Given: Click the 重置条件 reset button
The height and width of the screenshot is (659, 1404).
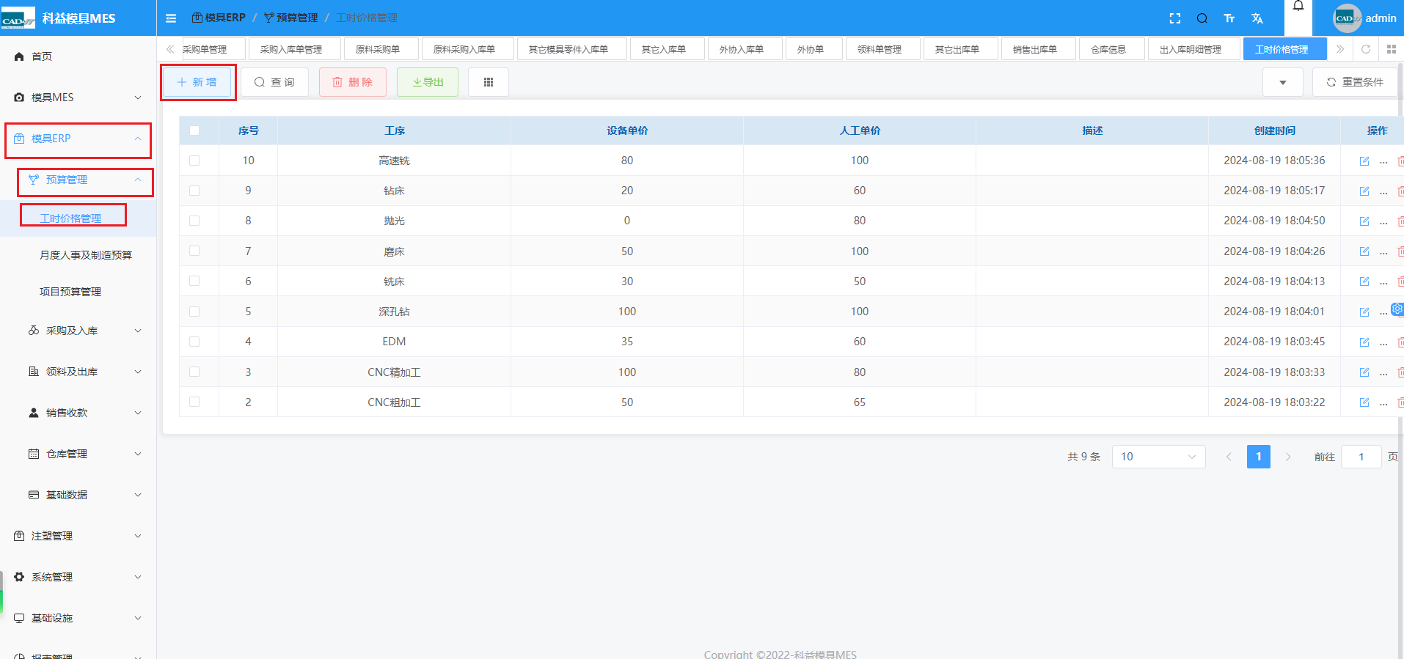Looking at the screenshot, I should click(1356, 82).
